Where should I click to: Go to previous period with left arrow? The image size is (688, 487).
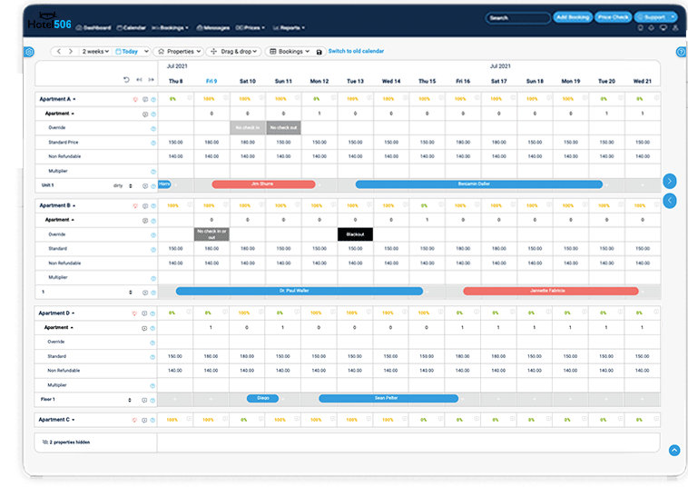pos(57,52)
